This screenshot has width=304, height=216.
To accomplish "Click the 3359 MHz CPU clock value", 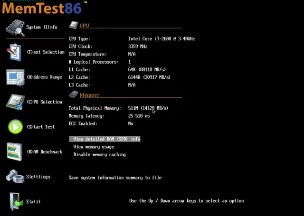I will [x=138, y=47].
